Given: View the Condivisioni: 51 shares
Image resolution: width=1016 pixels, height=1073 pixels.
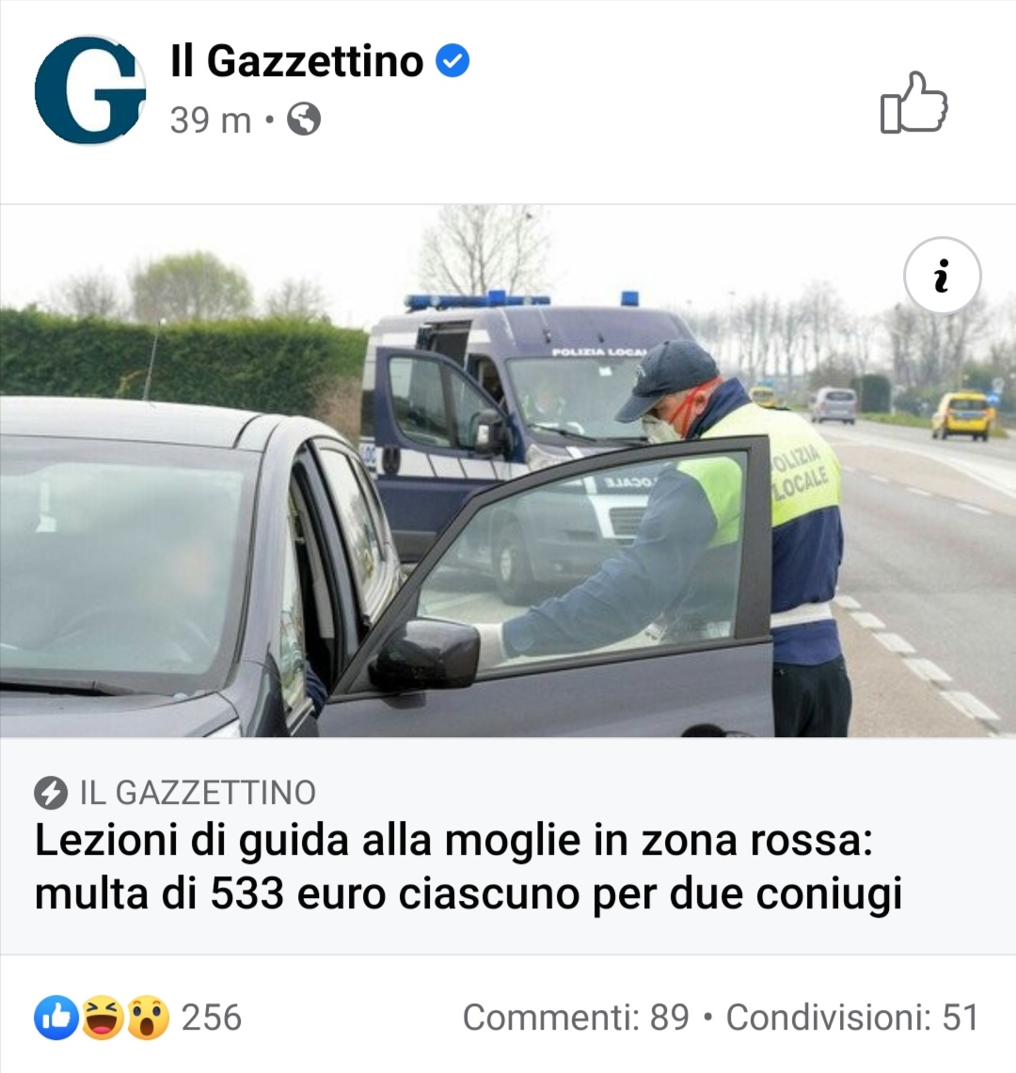Looking at the screenshot, I should (852, 1017).
